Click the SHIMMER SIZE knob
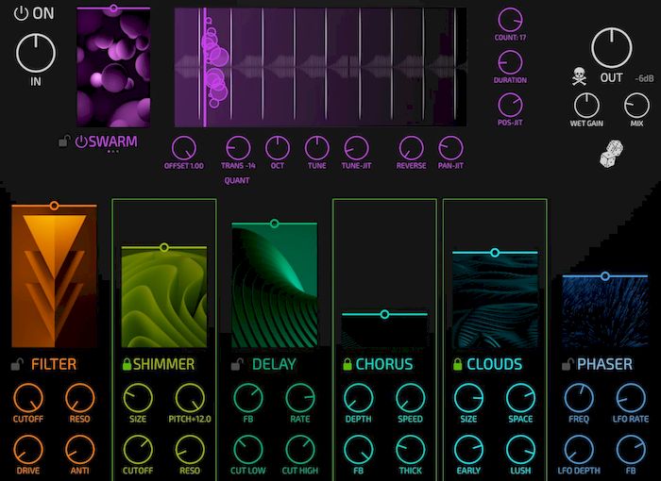Image resolution: width=661 pixels, height=481 pixels. click(138, 398)
